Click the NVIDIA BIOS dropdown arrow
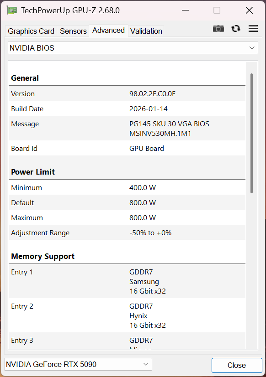Screen dimensions: 266x377 pyautogui.click(x=252, y=47)
